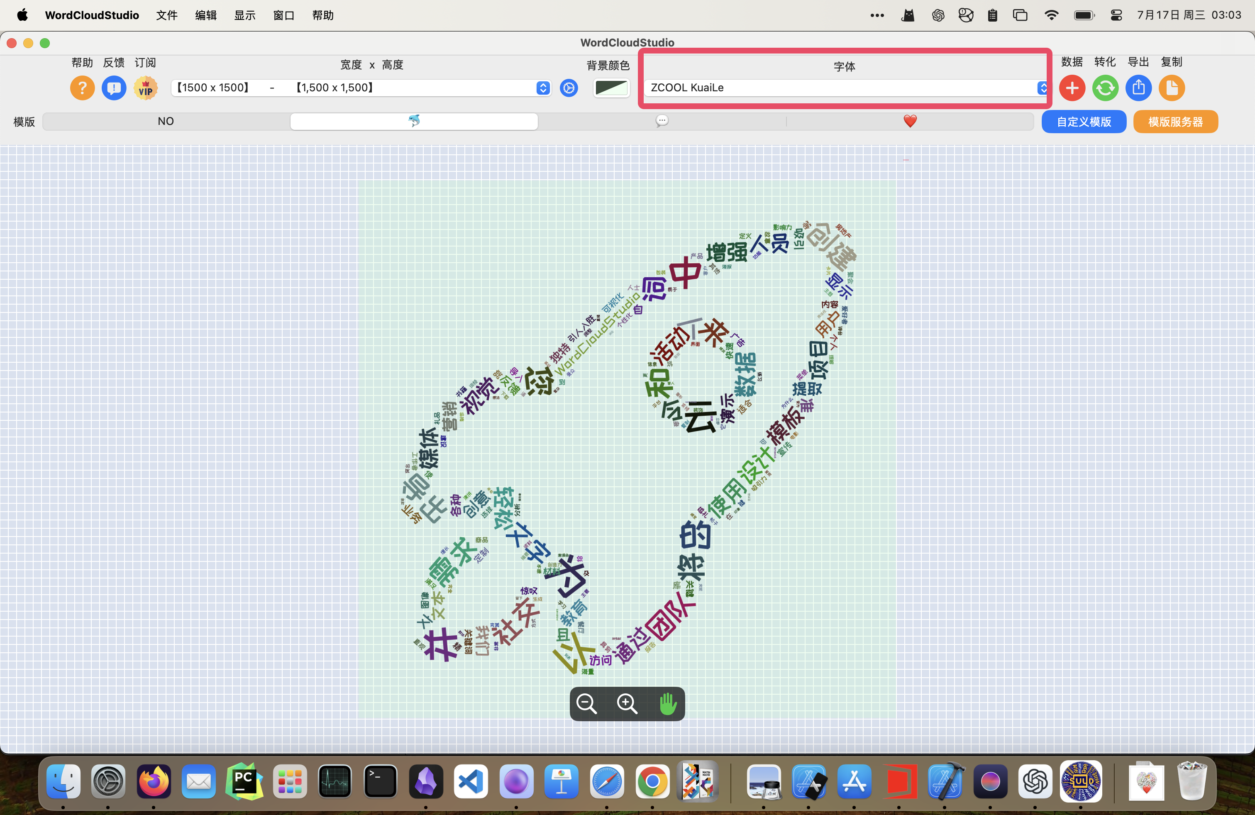The image size is (1255, 815).
Task: Launch Visual Studio Code from the Dock
Action: pos(471,781)
